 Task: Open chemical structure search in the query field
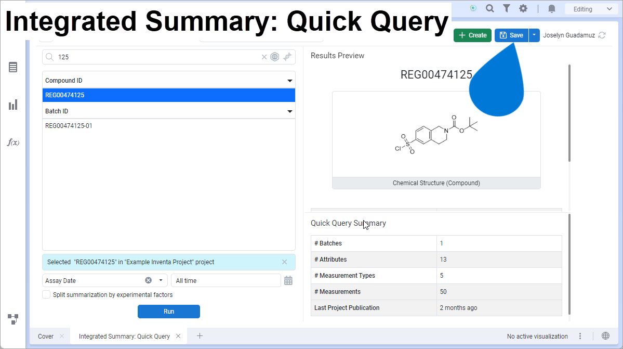click(275, 57)
